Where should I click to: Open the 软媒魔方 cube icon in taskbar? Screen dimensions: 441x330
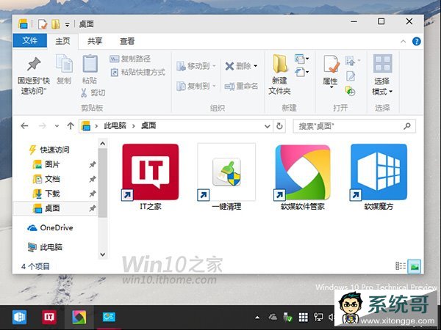click(19, 317)
